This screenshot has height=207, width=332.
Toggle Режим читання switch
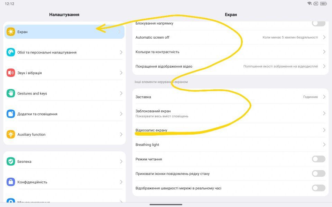318,159
